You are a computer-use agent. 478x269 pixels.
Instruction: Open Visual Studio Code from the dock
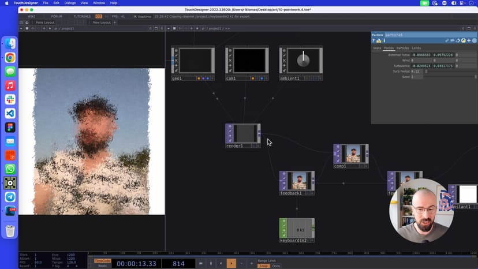(x=10, y=114)
